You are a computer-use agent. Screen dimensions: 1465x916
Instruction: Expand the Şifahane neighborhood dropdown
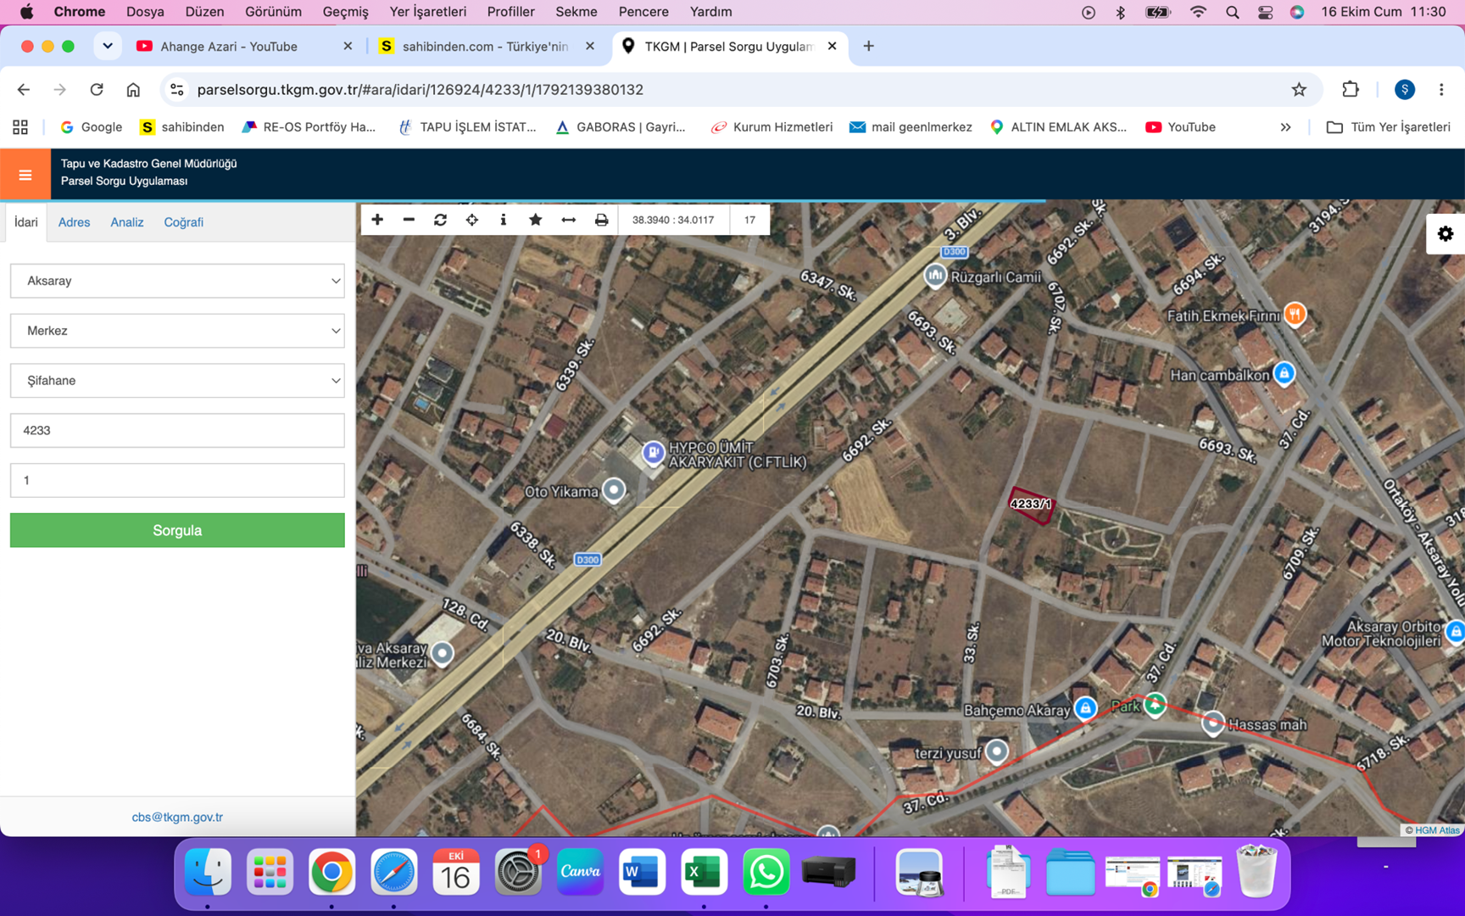(177, 381)
